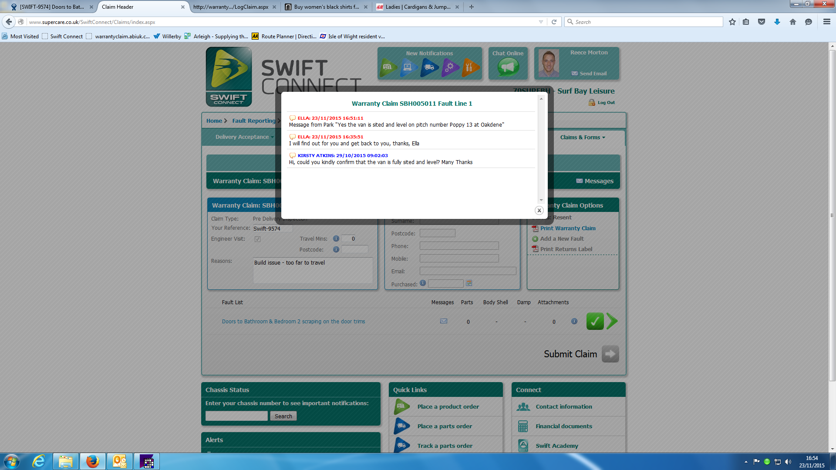This screenshot has width=836, height=470.
Task: Click the Travel Mins input field
Action: point(348,238)
